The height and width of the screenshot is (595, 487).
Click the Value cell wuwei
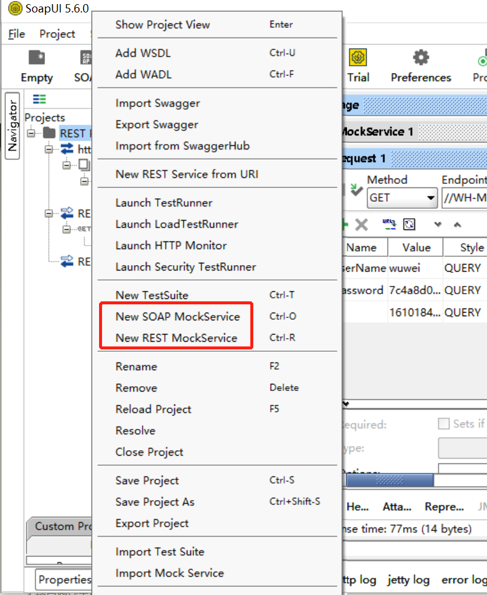pyautogui.click(x=415, y=268)
